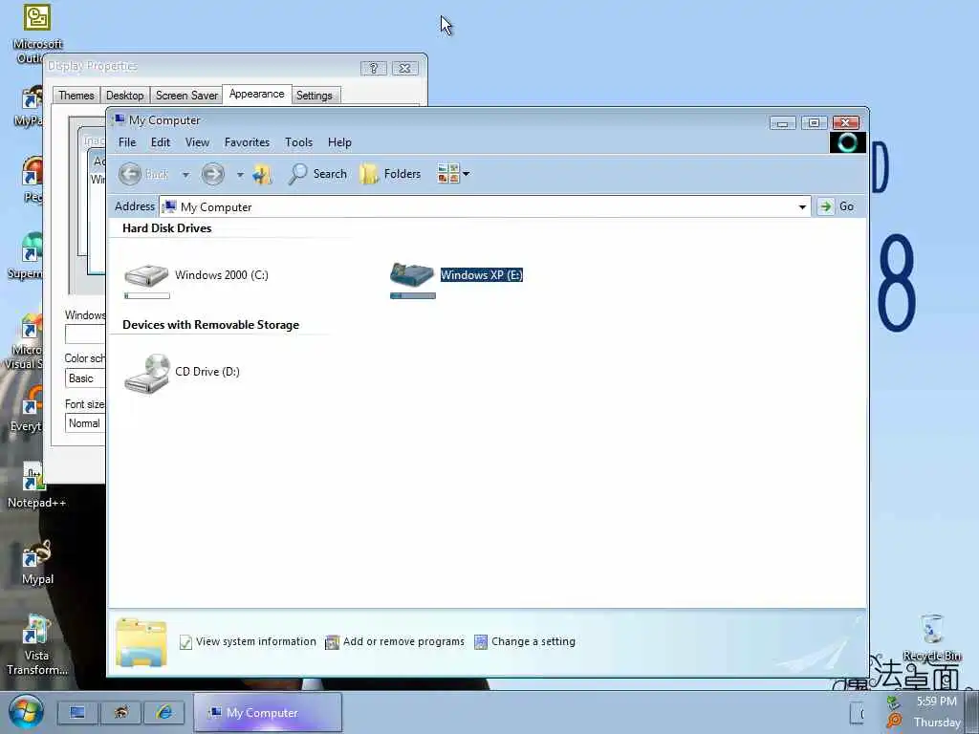Switch to Desktop tab in Display Properties

(x=125, y=96)
